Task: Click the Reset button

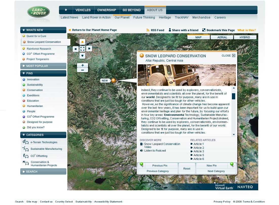Action: tap(187, 169)
